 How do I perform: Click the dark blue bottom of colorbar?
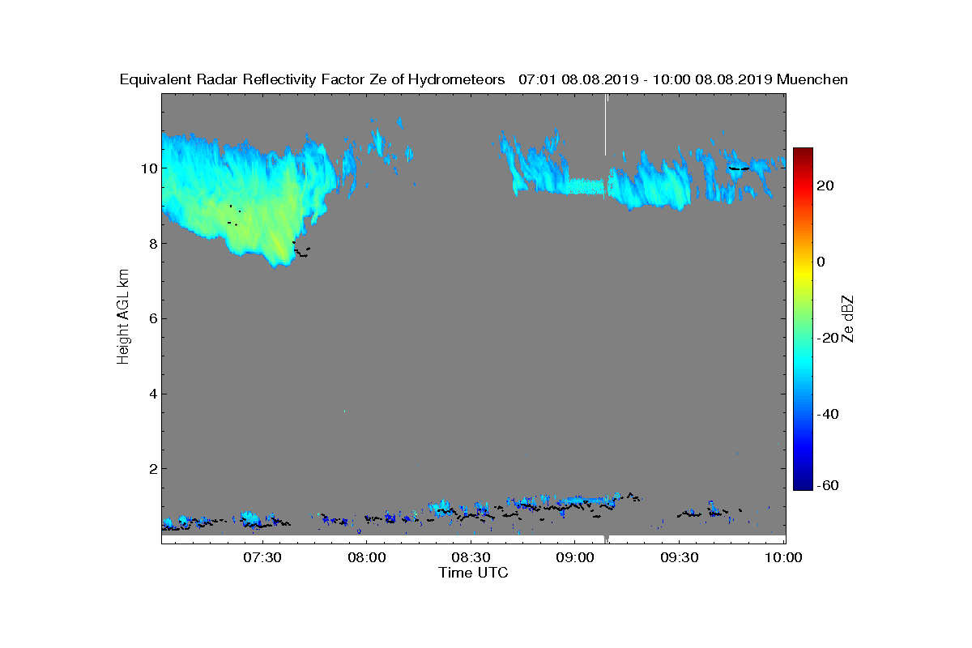(x=803, y=484)
